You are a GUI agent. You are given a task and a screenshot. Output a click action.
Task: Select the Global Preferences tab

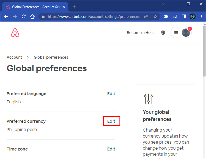33,7
